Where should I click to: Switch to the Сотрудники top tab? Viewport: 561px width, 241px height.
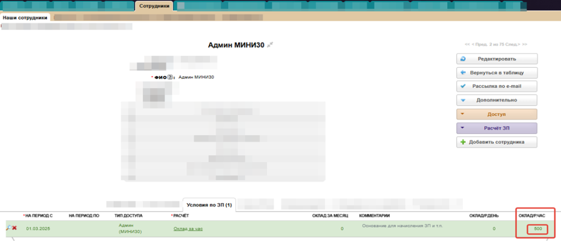[154, 6]
